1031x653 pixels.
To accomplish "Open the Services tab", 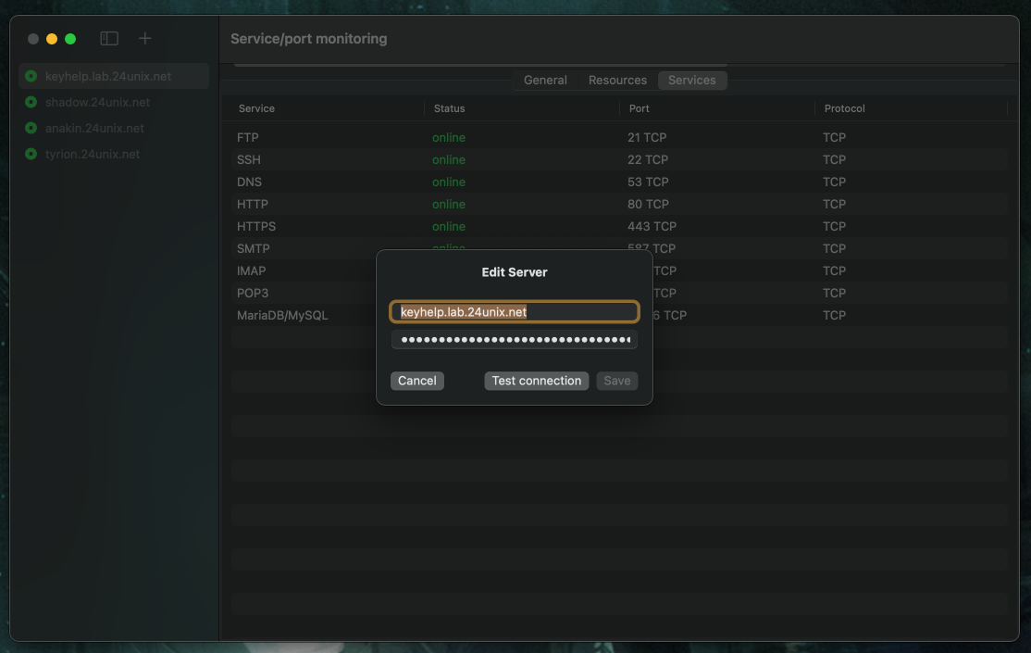I will [691, 81].
